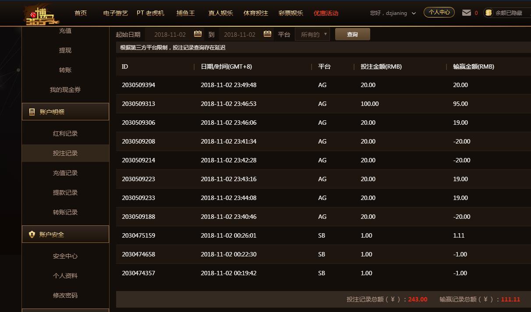Open the 体育投注 navigation menu
This screenshot has width=531, height=312.
(256, 13)
